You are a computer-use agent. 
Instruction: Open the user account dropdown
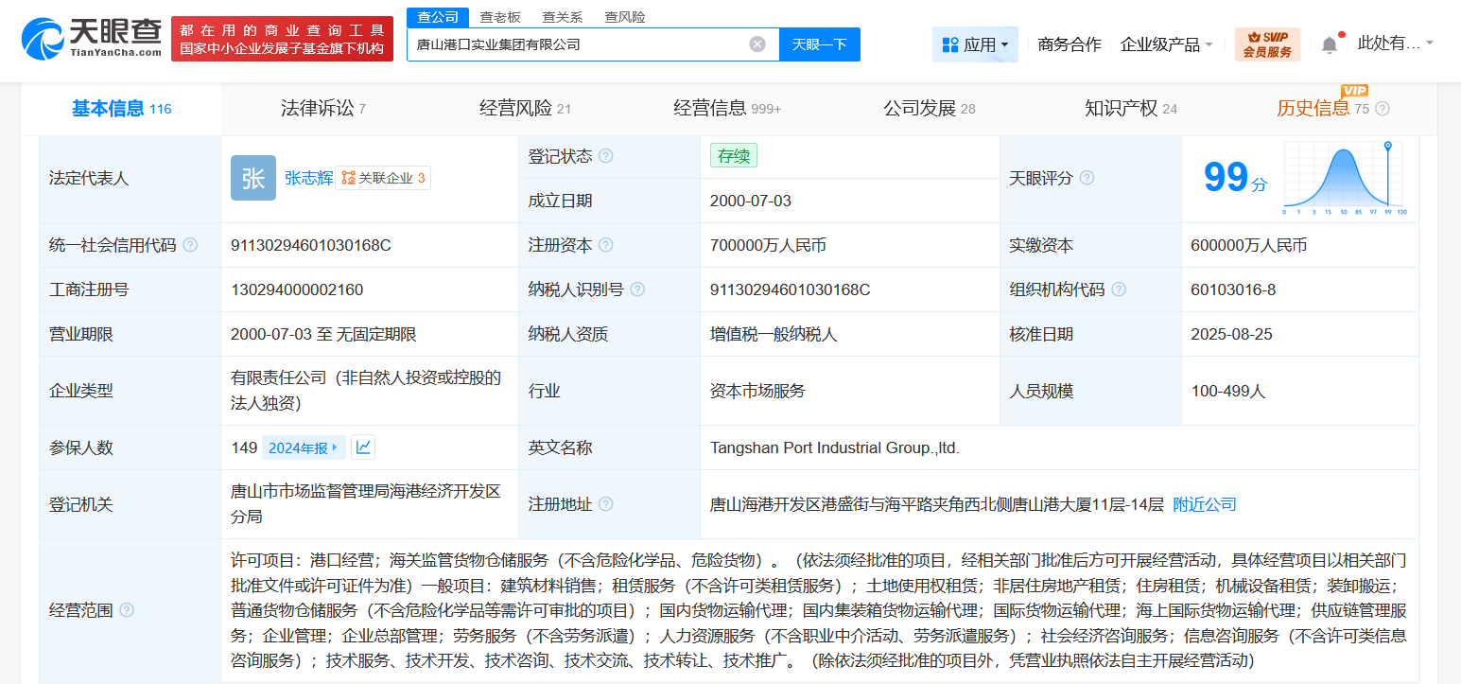(x=1395, y=44)
